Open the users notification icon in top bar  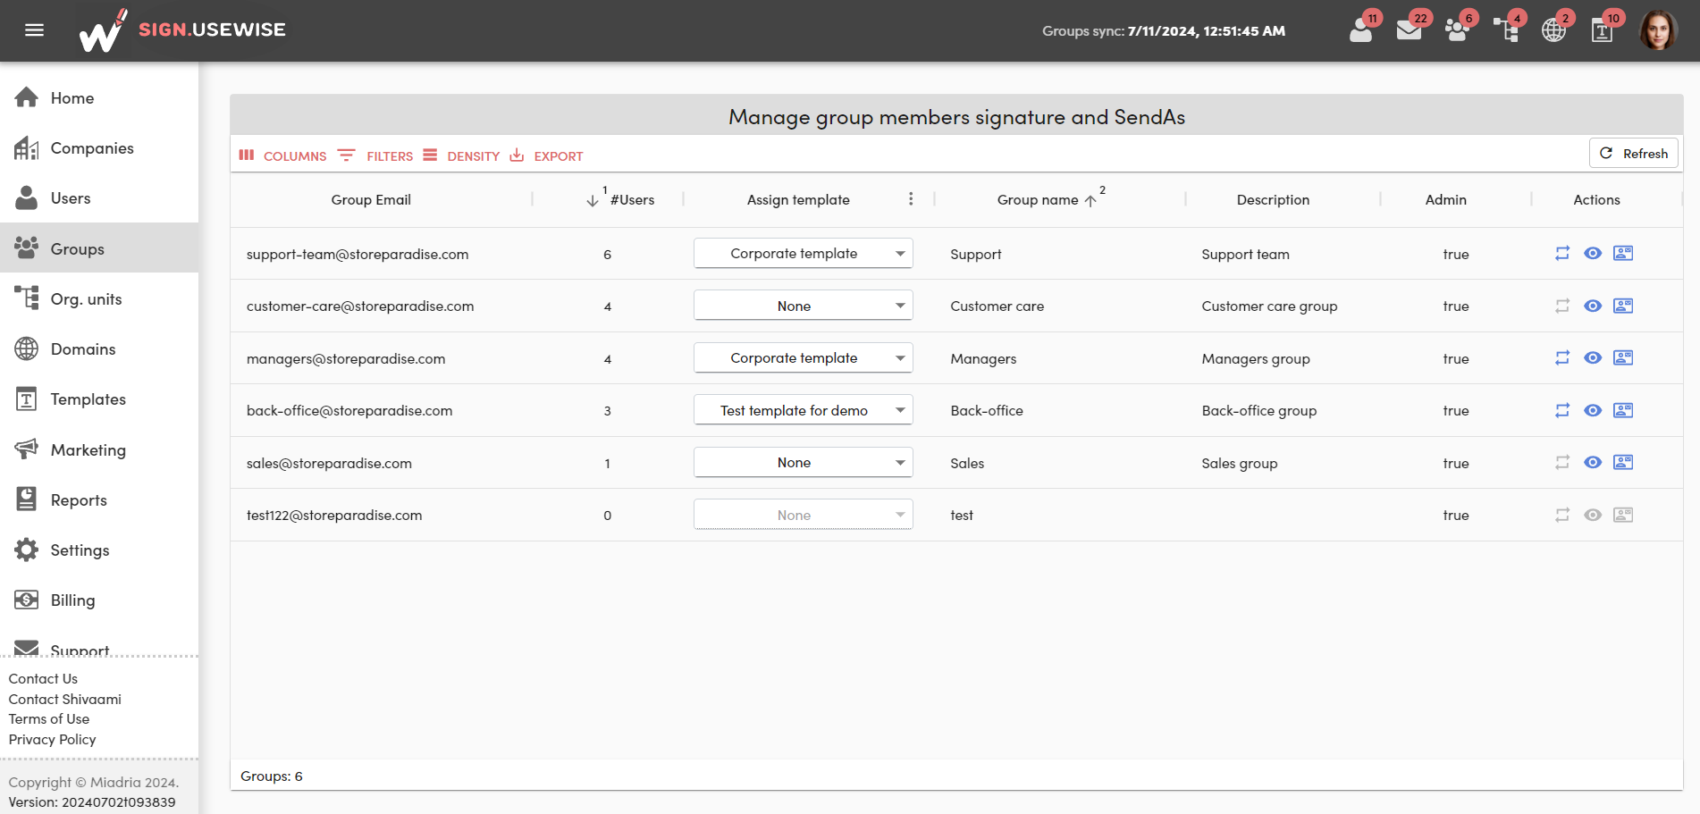pos(1359,29)
